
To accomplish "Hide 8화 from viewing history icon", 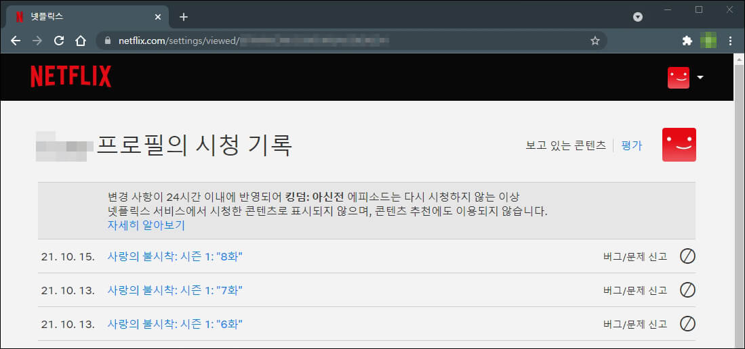I will tap(687, 256).
